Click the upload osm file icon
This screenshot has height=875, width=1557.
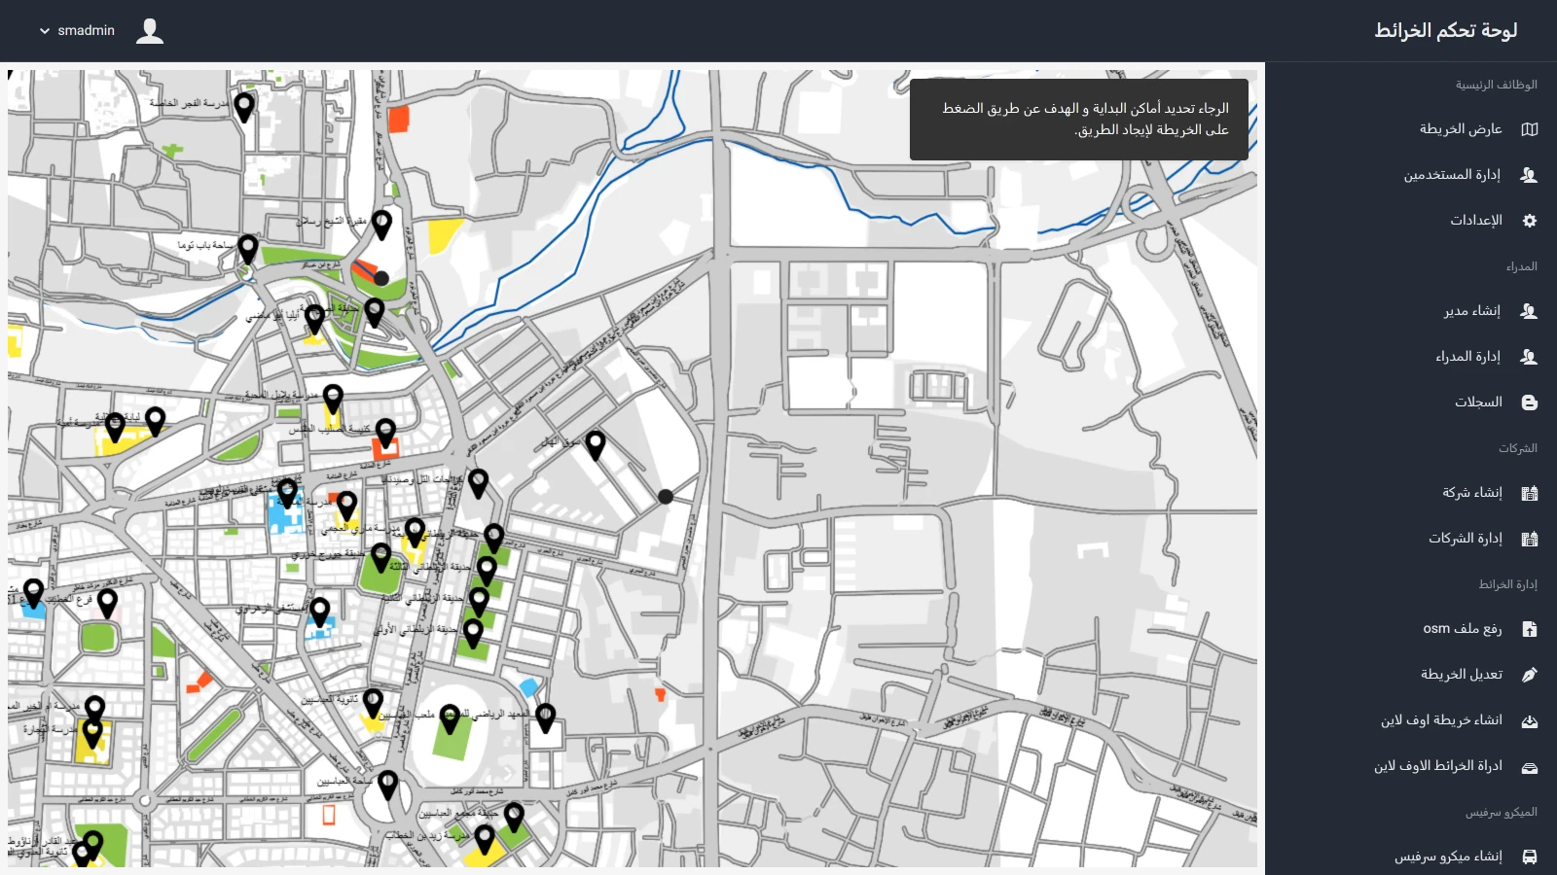pyautogui.click(x=1530, y=629)
